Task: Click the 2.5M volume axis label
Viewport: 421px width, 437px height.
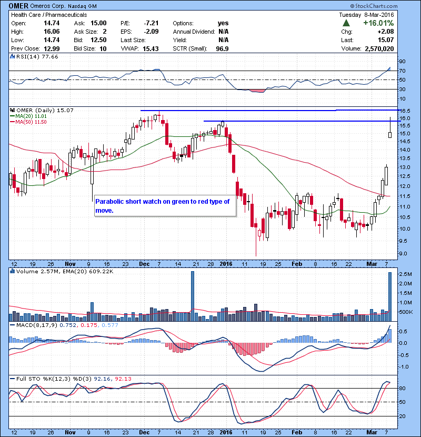Action: (406, 274)
